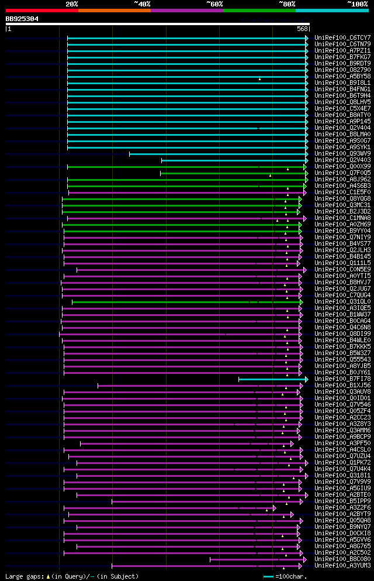Open hit UniRef100_B7FKG7
Viewport: 374px width, 581px height.
click(342, 57)
